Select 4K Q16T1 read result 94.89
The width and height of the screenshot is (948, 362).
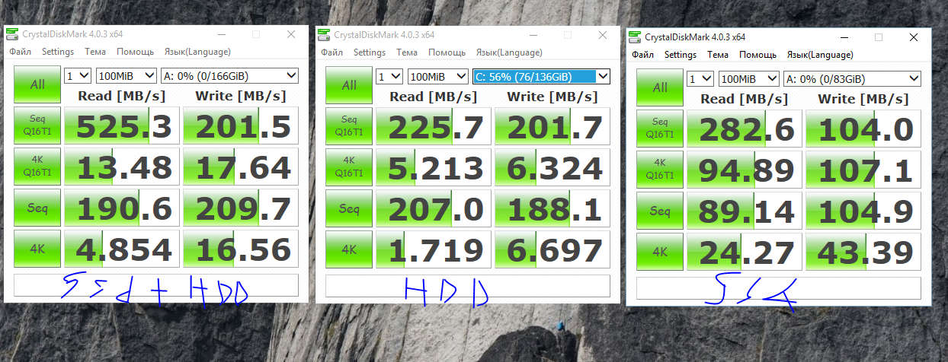[744, 170]
